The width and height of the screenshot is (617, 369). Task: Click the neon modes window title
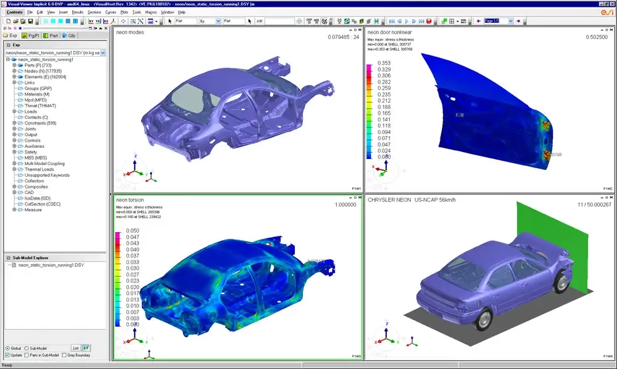point(130,32)
